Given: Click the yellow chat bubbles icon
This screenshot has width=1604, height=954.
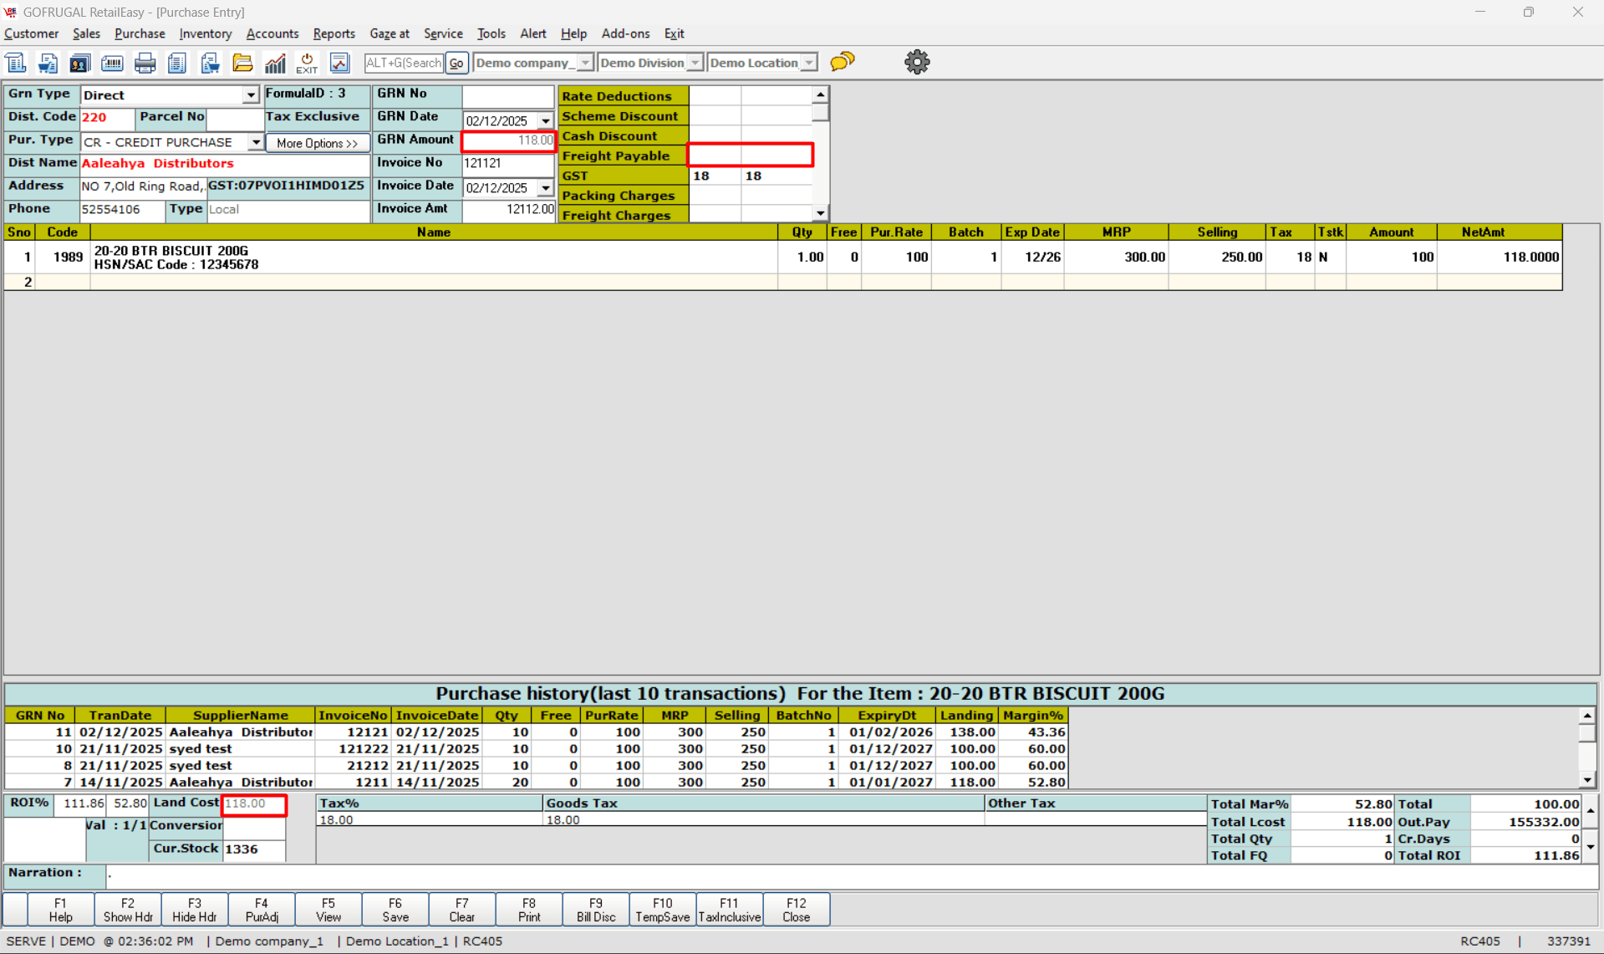Looking at the screenshot, I should click(x=843, y=62).
